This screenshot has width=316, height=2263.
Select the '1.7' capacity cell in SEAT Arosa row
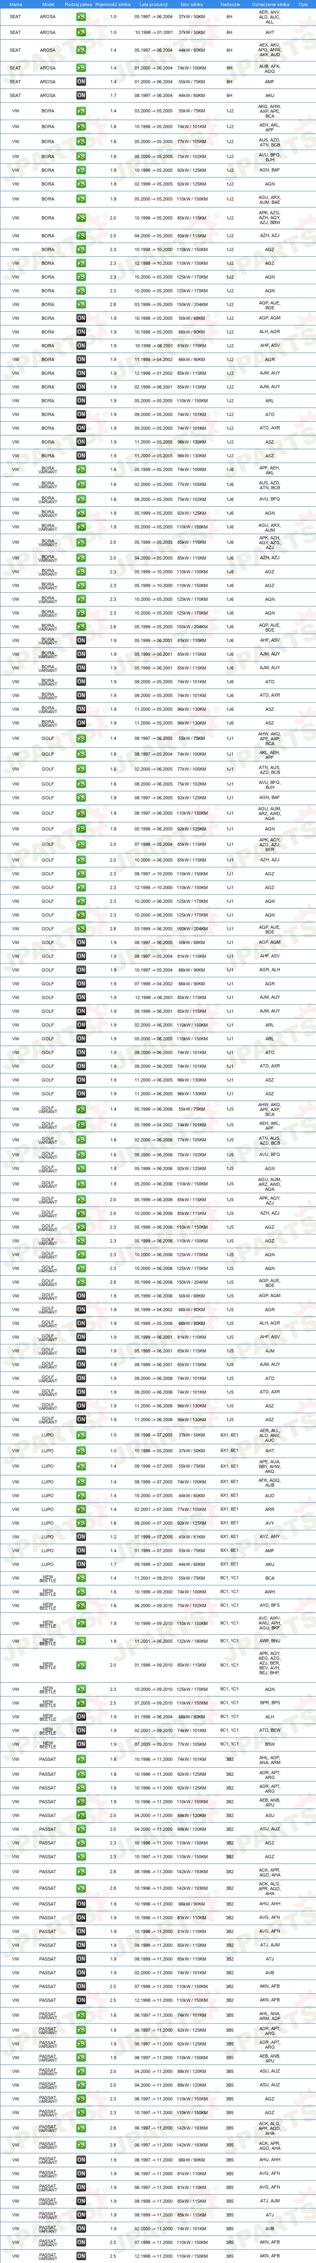point(113,96)
